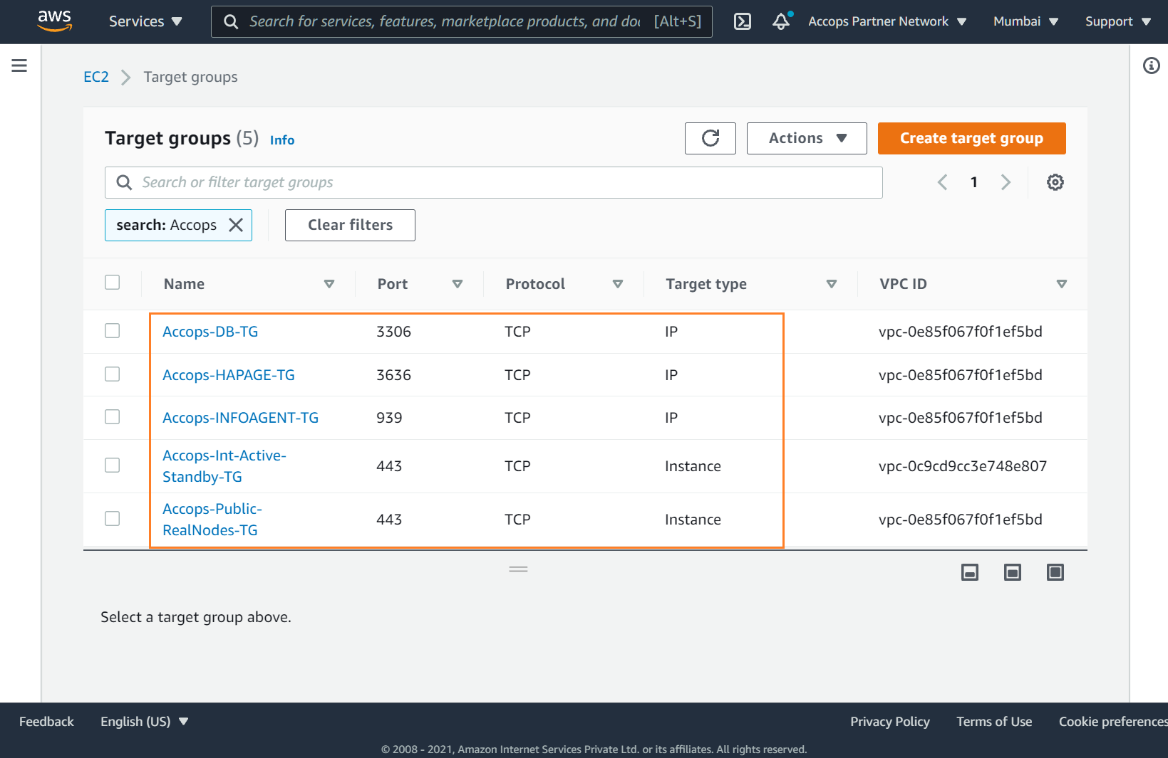Open the left navigation hamburger menu
Screen dimensions: 1168x758
[19, 65]
